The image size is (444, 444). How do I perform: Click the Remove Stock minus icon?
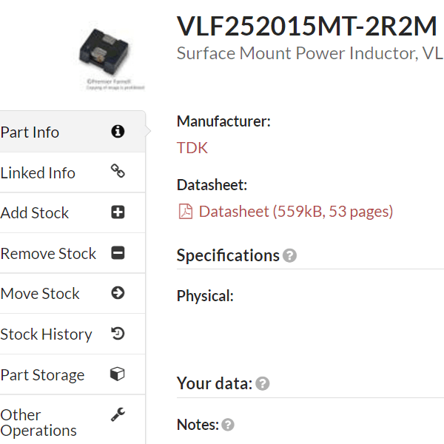(118, 253)
